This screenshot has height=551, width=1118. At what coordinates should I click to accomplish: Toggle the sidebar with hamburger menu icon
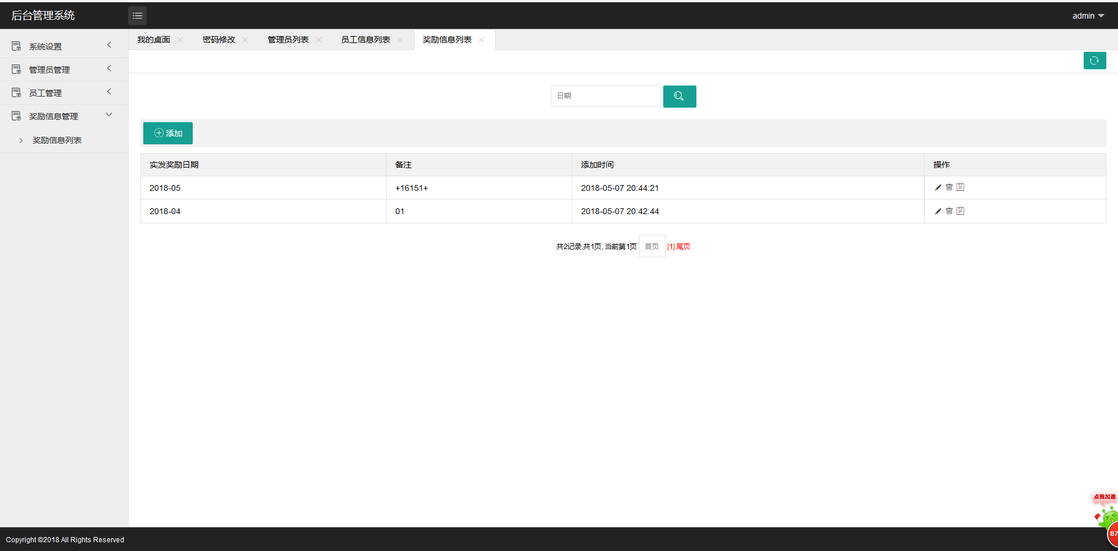click(x=137, y=16)
